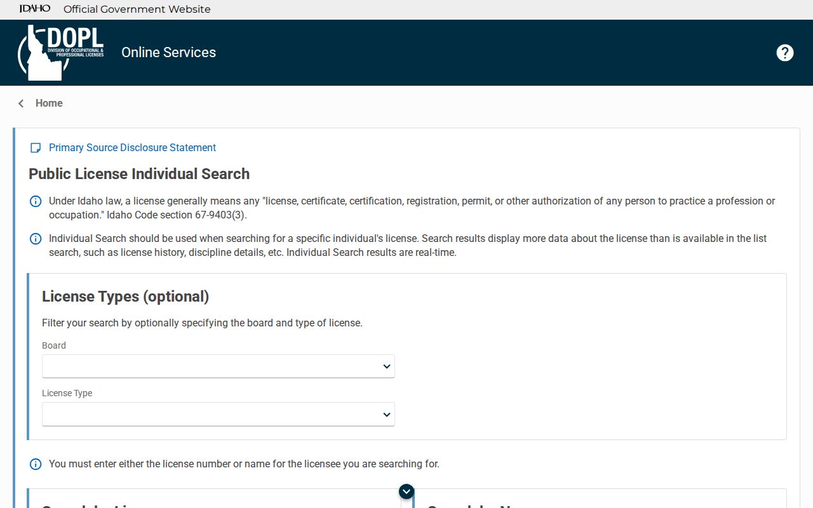Click the filter-your-search instruction text
The height and width of the screenshot is (508, 813).
point(202,323)
